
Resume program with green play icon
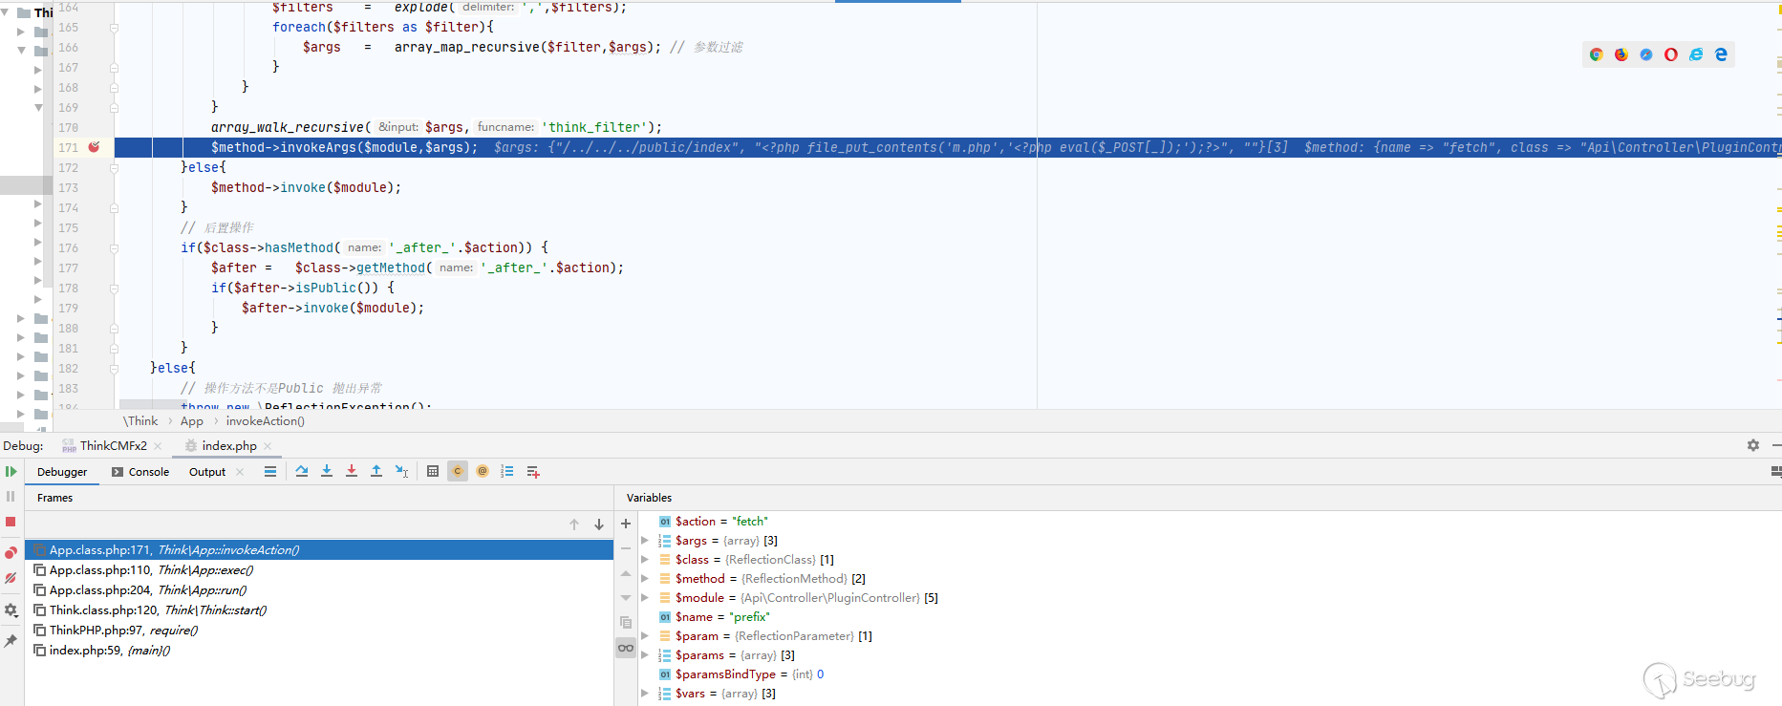(x=11, y=471)
